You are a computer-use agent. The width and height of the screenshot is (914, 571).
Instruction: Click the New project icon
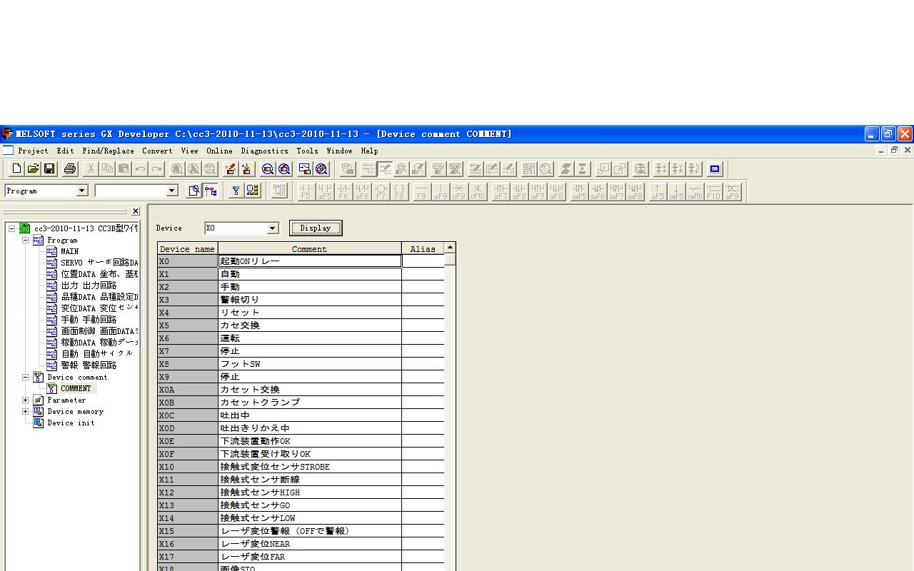(16, 169)
